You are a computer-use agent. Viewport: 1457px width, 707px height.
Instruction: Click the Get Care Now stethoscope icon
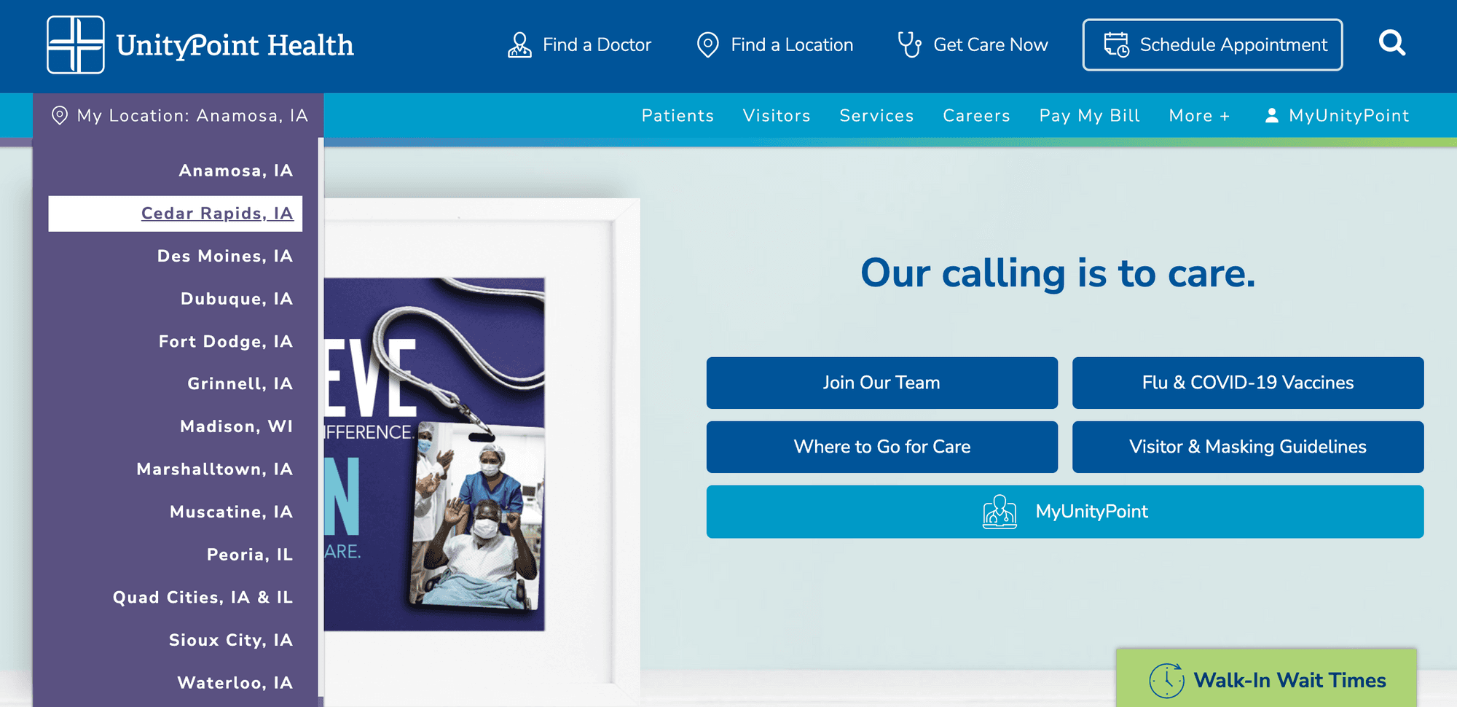coord(909,44)
